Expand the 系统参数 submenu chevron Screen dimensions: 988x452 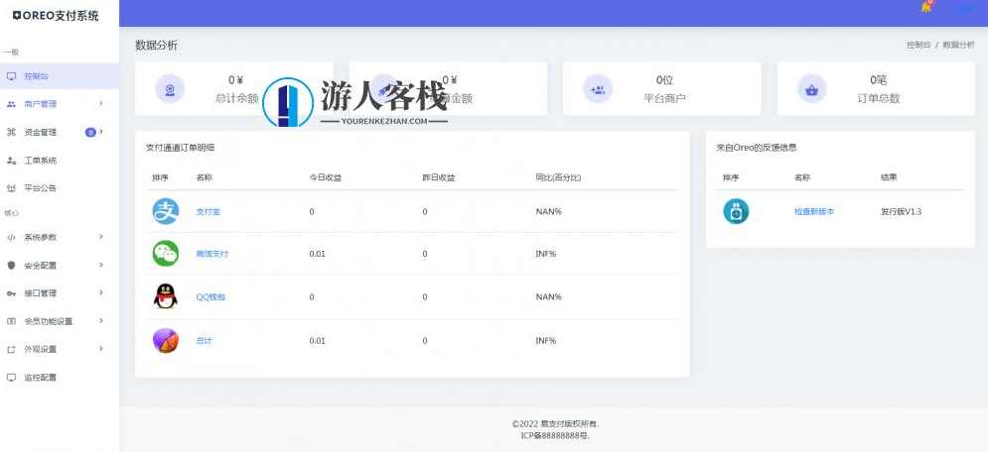click(101, 236)
